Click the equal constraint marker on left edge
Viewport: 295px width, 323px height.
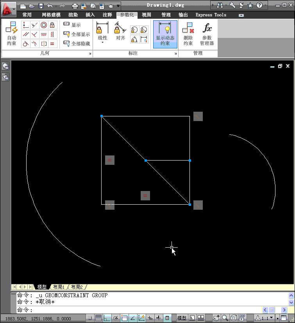point(110,160)
